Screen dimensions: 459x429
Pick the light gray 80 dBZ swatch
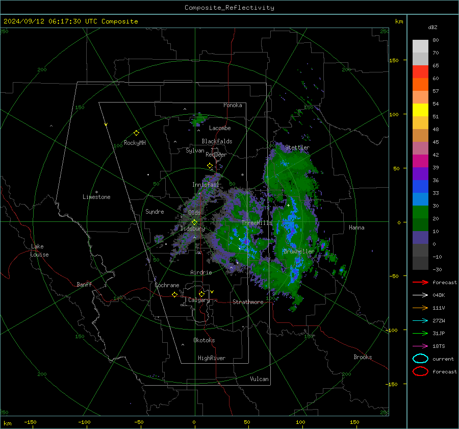click(x=420, y=46)
